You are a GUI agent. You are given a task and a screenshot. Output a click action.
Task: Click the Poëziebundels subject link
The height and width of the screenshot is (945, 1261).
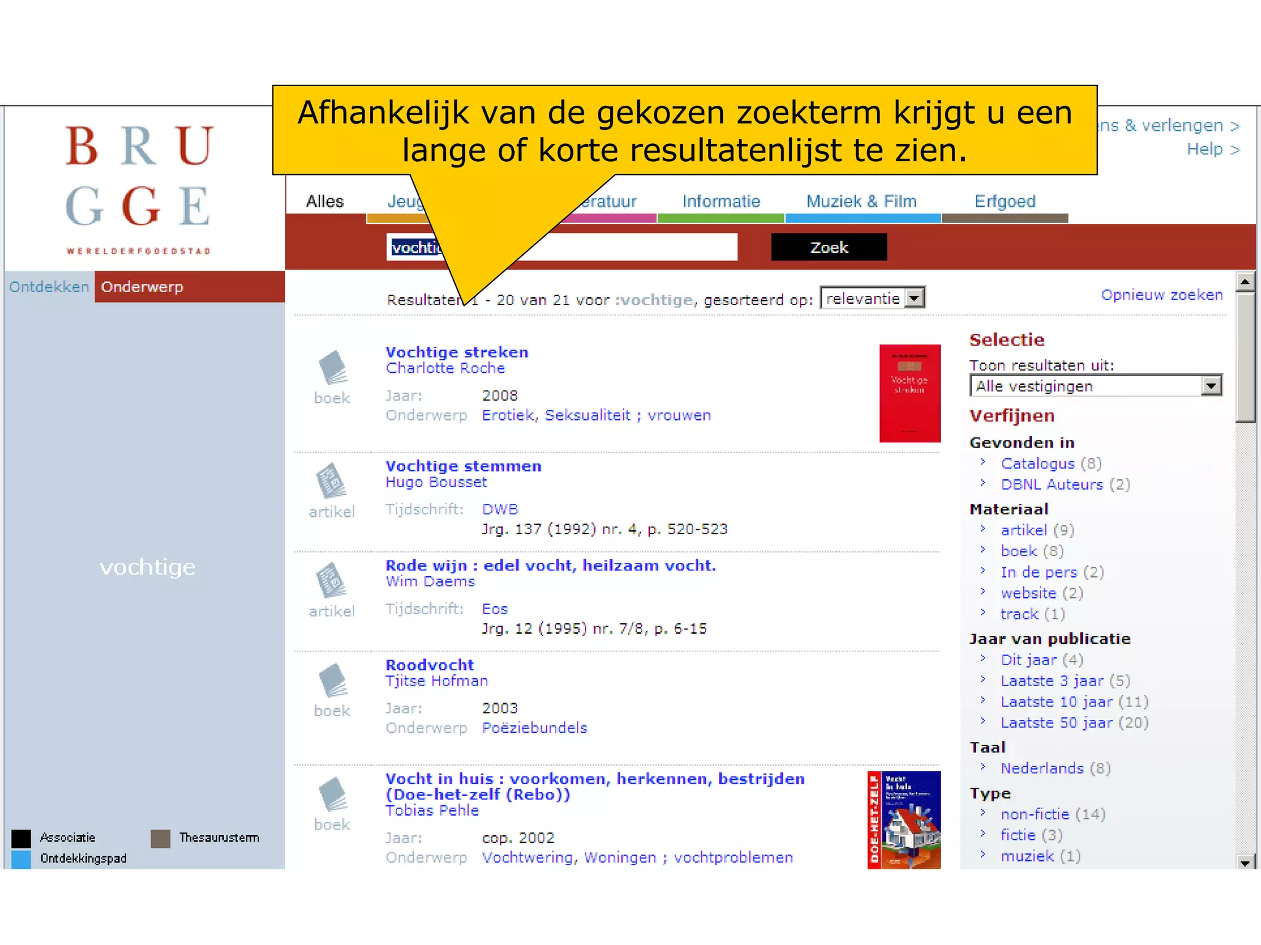pyautogui.click(x=534, y=728)
